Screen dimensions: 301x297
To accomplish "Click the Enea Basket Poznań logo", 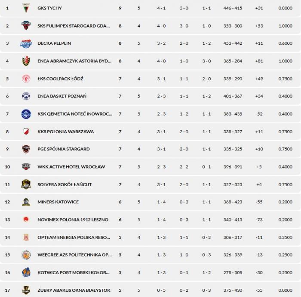I will pos(26,96).
